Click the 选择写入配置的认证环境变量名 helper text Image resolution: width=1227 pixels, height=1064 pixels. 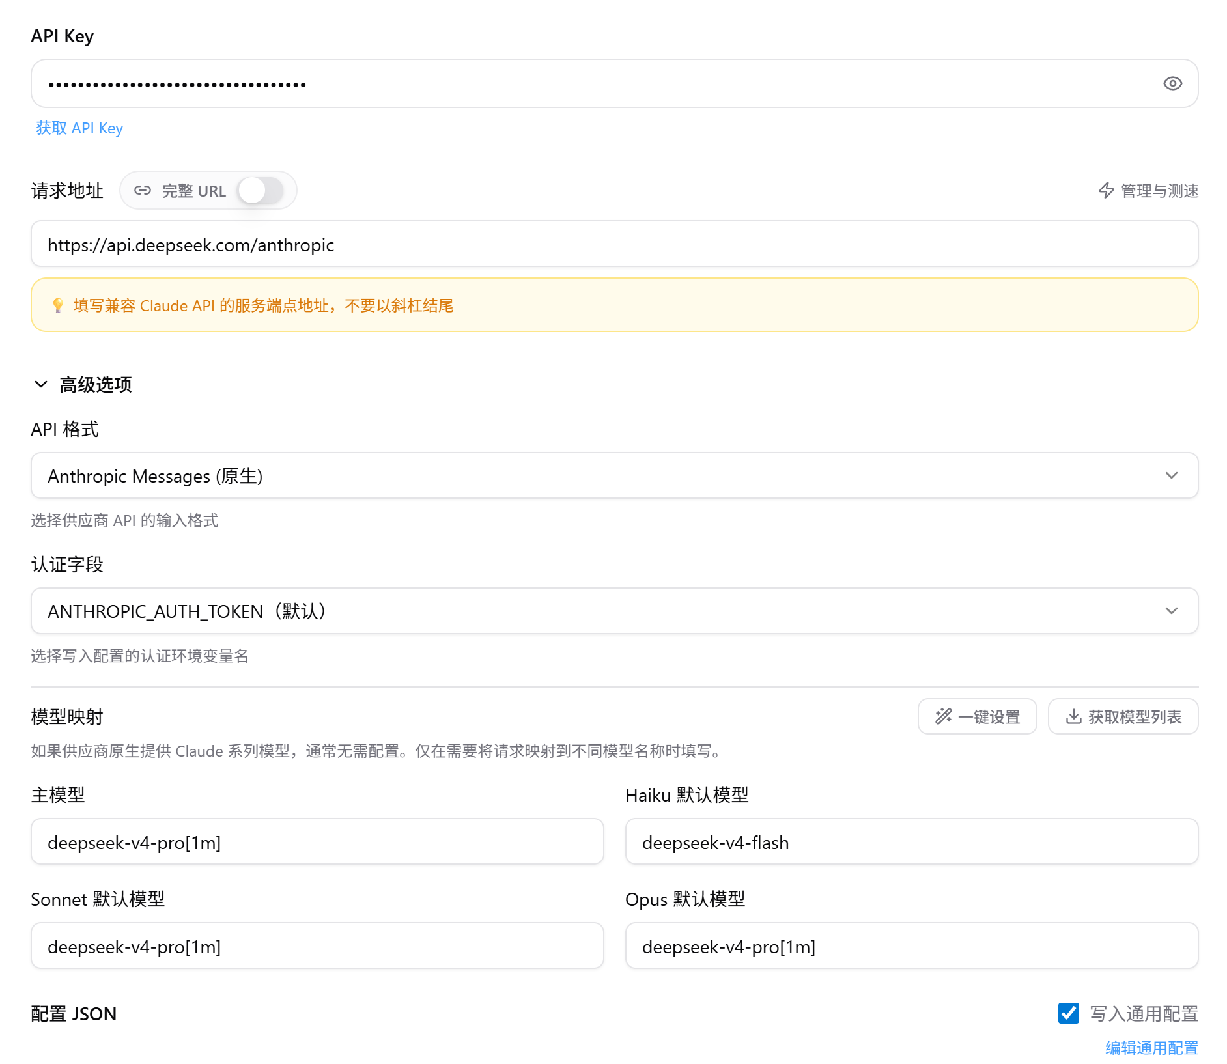click(139, 656)
